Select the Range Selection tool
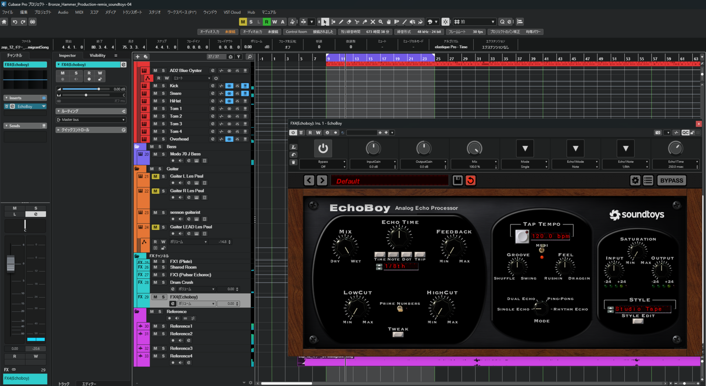 click(333, 22)
